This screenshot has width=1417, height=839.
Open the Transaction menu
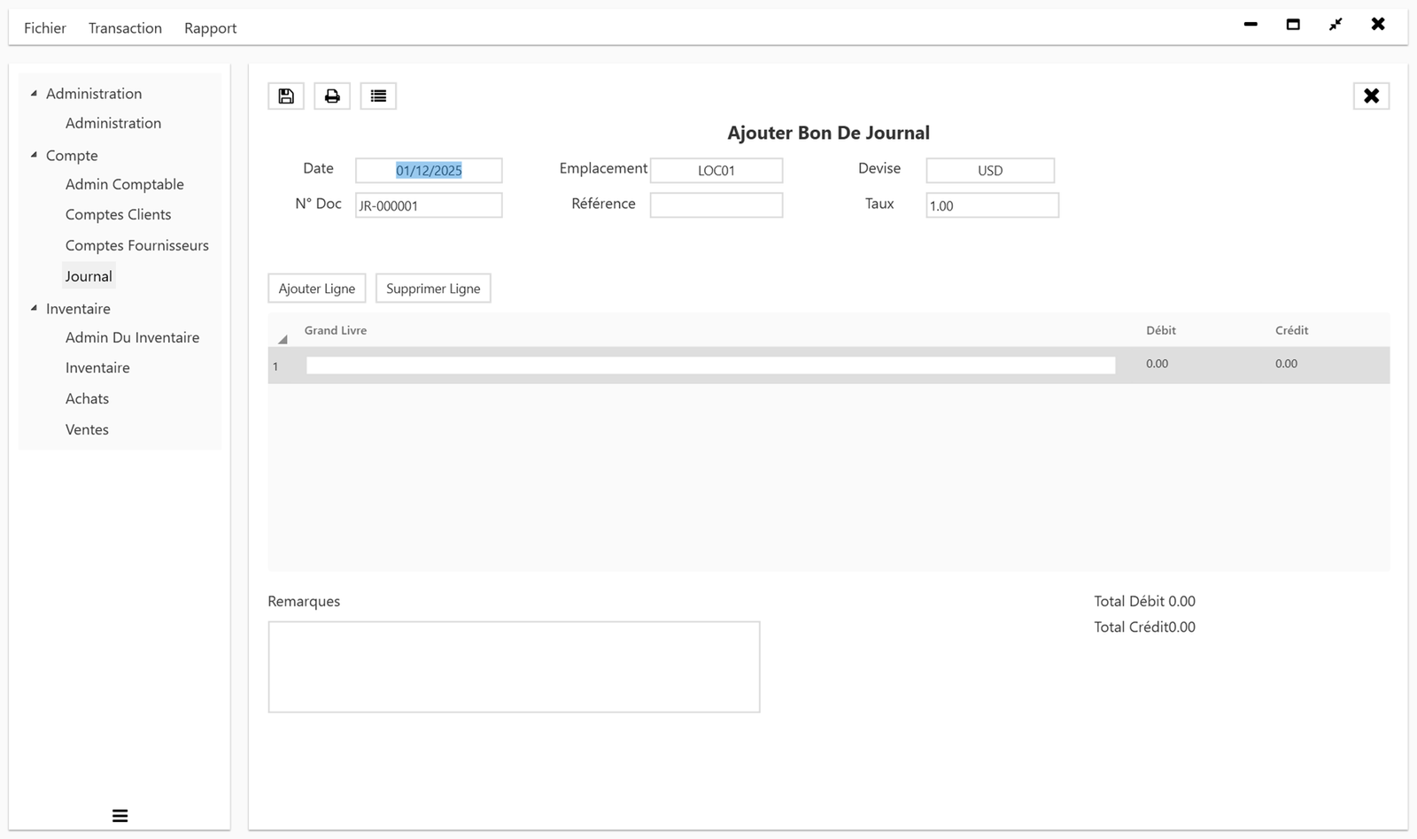click(124, 27)
